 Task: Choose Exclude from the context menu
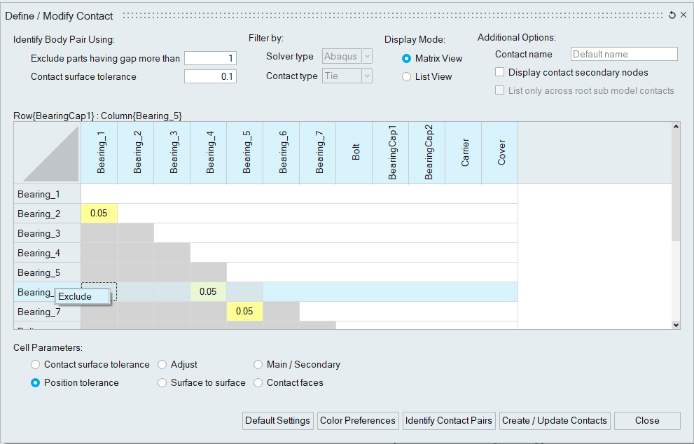[82, 297]
